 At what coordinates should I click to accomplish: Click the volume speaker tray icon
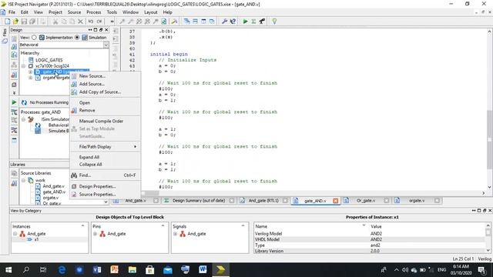coord(405,270)
